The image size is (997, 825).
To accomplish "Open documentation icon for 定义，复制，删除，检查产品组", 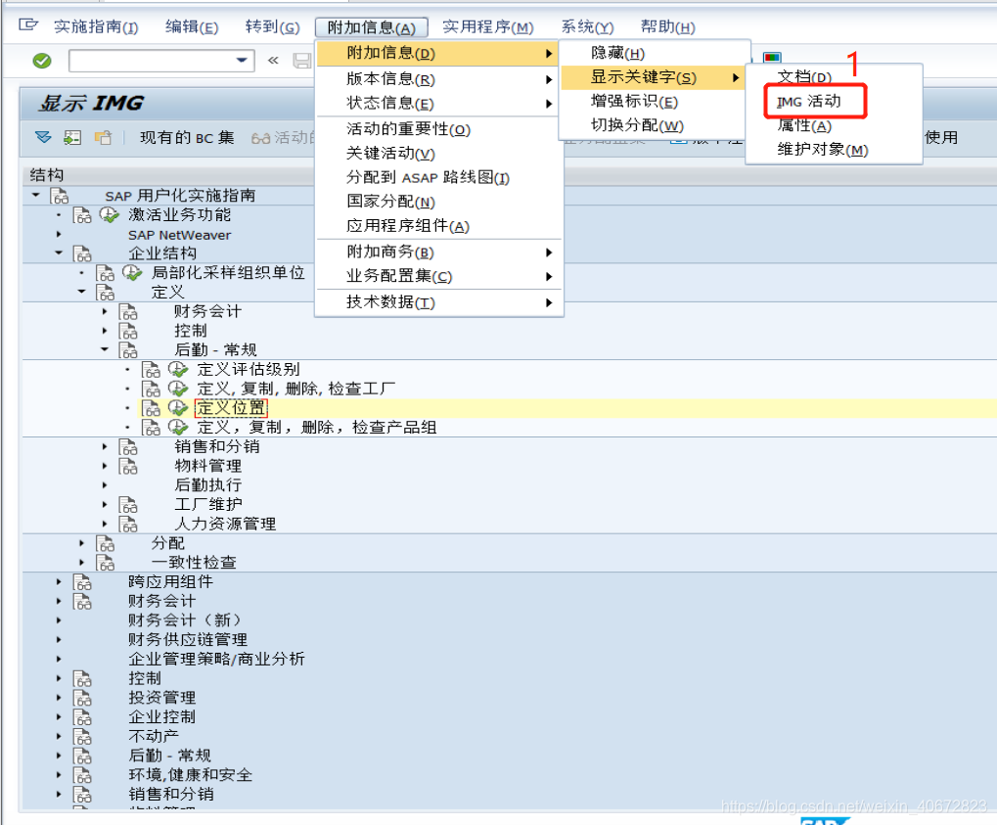I will click(x=152, y=428).
